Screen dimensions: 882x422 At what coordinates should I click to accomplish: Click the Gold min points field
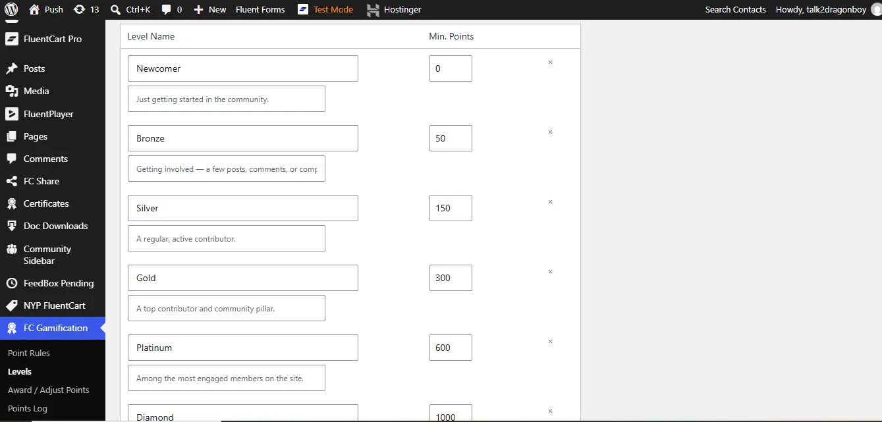tap(451, 278)
